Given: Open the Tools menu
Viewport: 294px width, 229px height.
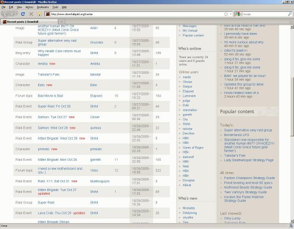Looking at the screenshot, I should click(55, 7).
